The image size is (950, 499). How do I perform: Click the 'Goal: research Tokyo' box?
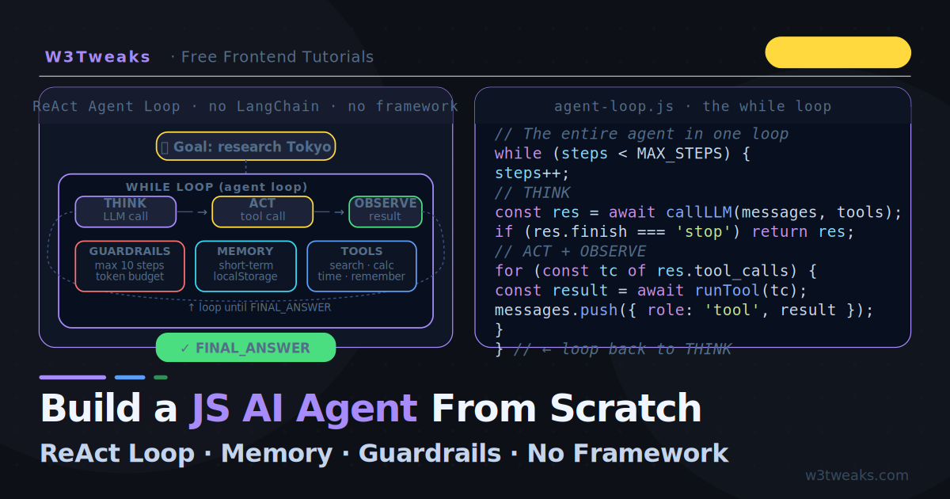(x=245, y=147)
